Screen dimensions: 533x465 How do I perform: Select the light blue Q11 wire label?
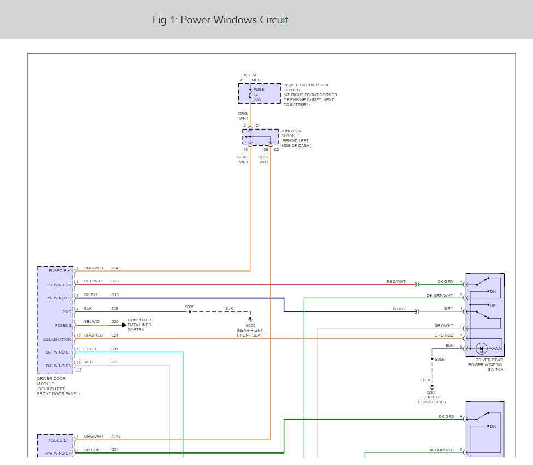tap(115, 349)
